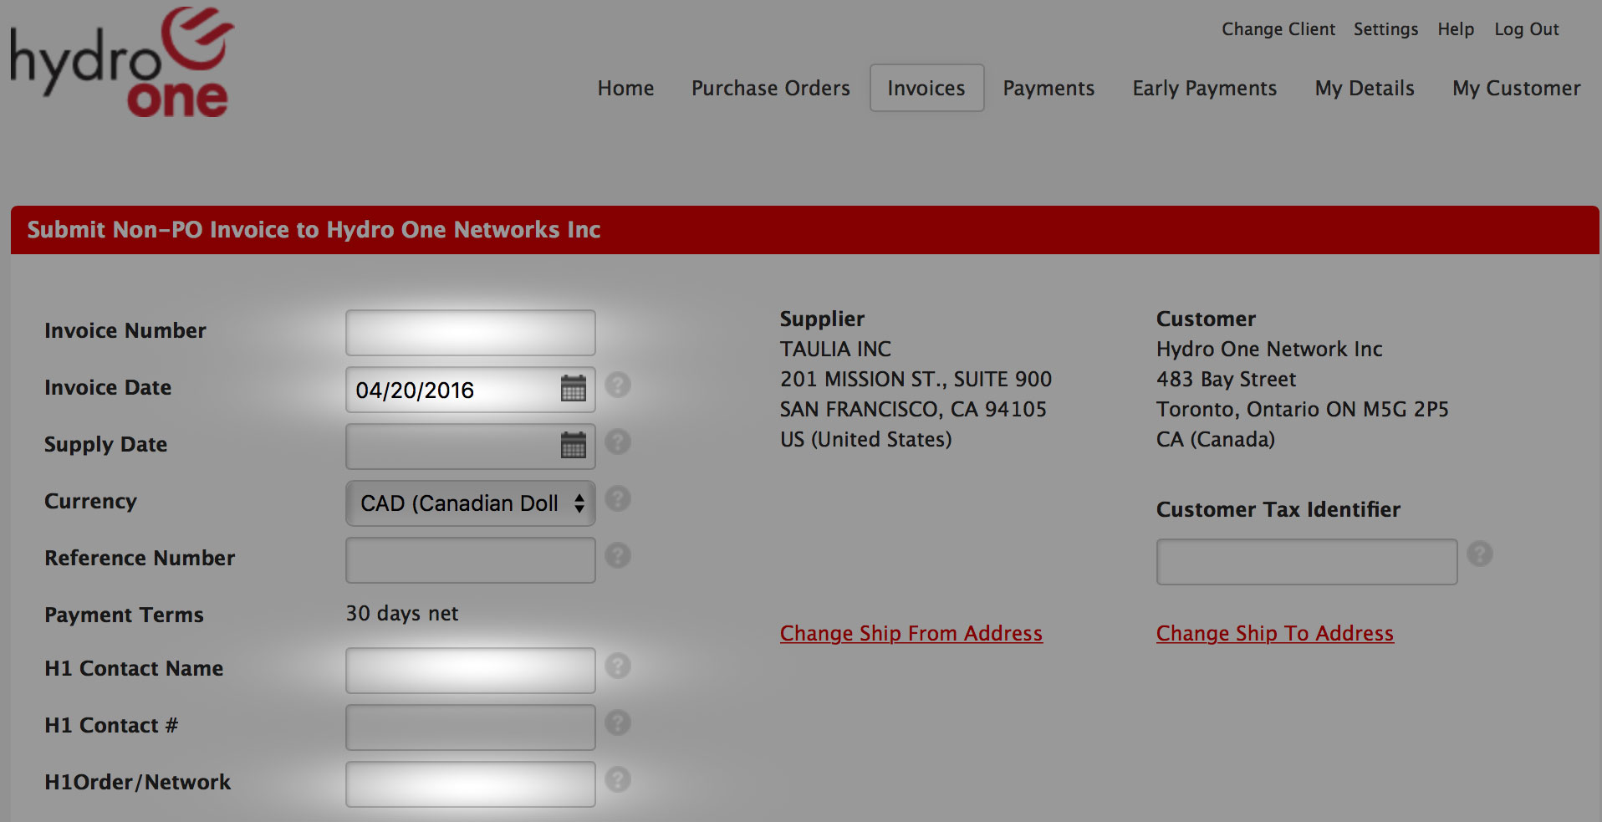Click Log Out
Screen dimensions: 1602x822
pyautogui.click(x=1527, y=29)
